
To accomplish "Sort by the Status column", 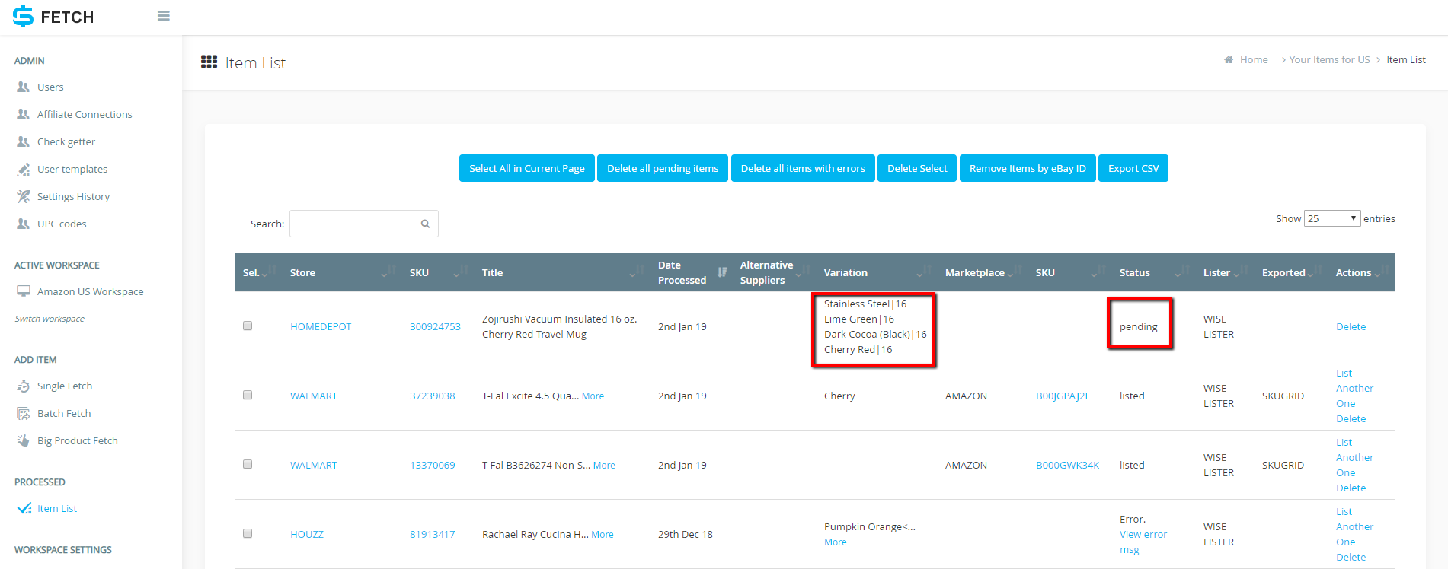I will pos(1153,272).
